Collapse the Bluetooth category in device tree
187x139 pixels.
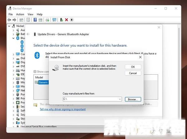coord(13,38)
